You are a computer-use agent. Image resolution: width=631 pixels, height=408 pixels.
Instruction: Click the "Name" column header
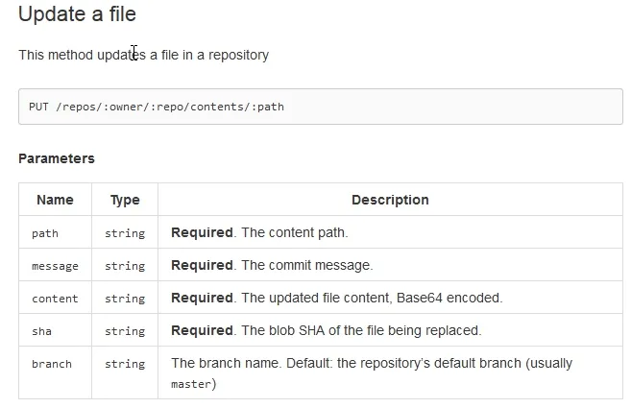tap(55, 201)
